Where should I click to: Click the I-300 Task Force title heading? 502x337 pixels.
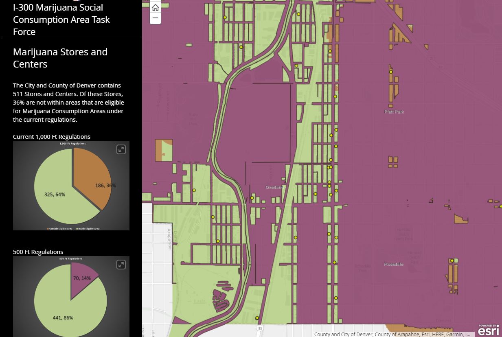61,19
